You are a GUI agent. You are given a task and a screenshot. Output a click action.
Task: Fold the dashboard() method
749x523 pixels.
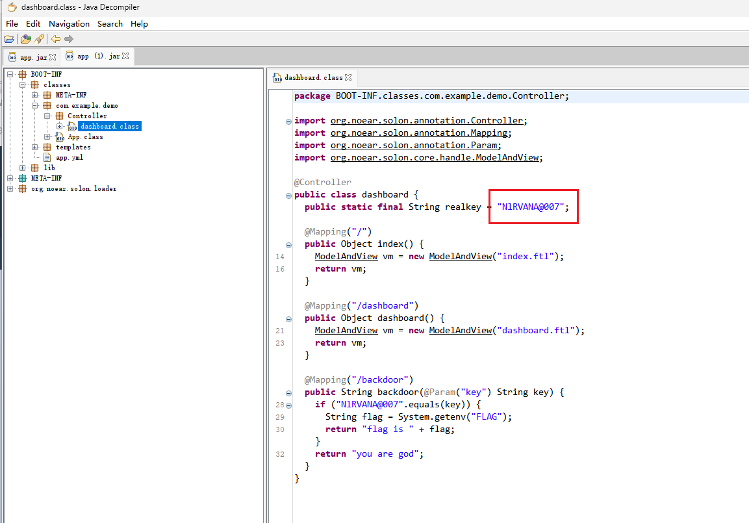click(x=288, y=319)
